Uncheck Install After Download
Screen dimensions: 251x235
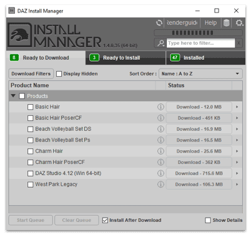tap(105, 220)
